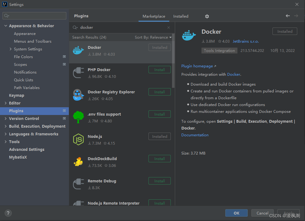Install the PHP Docker plugin

coord(159,70)
